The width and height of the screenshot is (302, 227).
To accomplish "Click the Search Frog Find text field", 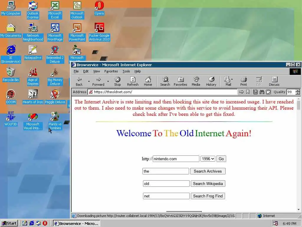I will 166,196.
